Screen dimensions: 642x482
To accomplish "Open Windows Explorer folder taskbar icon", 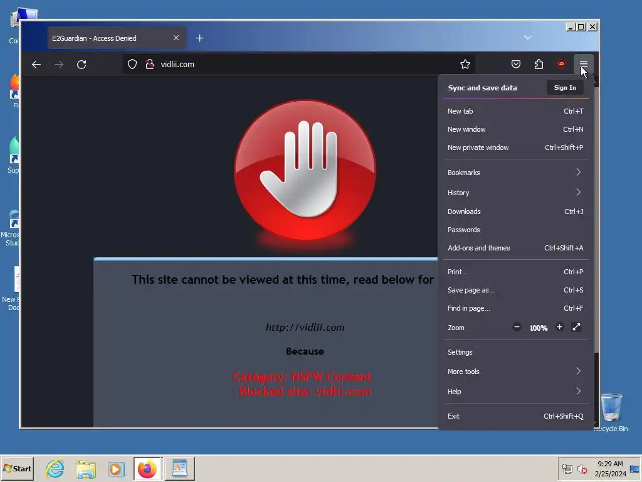I will coord(85,468).
